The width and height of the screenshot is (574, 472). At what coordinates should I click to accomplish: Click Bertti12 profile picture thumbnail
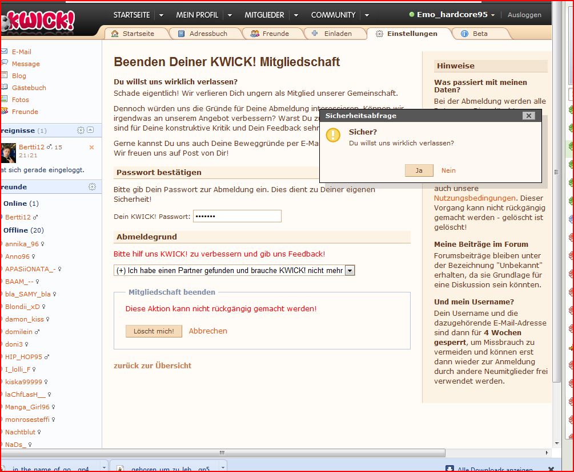[9, 153]
